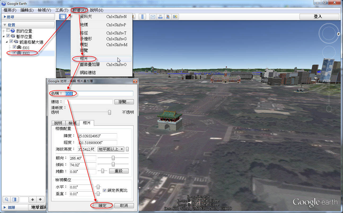Click the move item down arrow button
This screenshot has height=213, width=343.
(40, 199)
